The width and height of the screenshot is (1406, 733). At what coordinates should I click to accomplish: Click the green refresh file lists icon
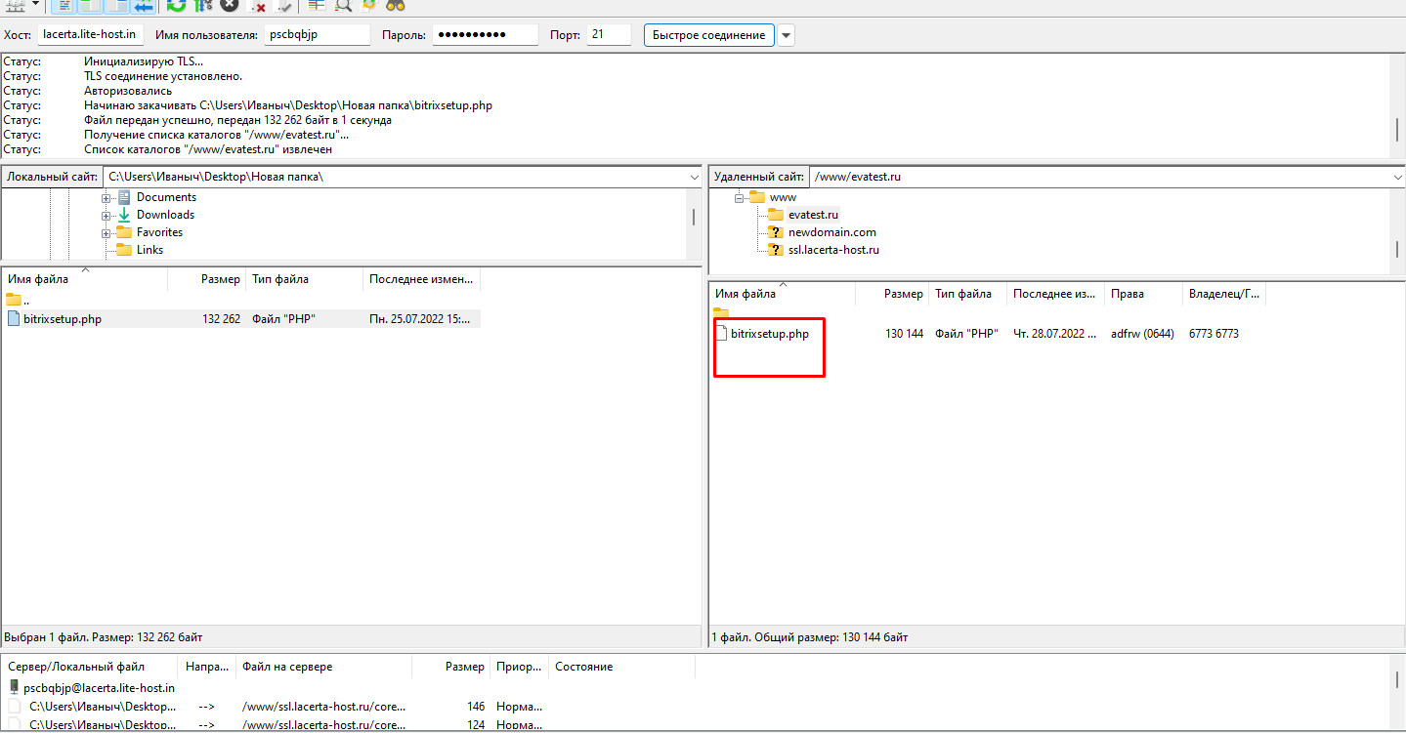click(x=176, y=5)
